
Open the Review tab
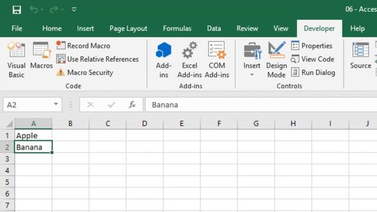[247, 28]
